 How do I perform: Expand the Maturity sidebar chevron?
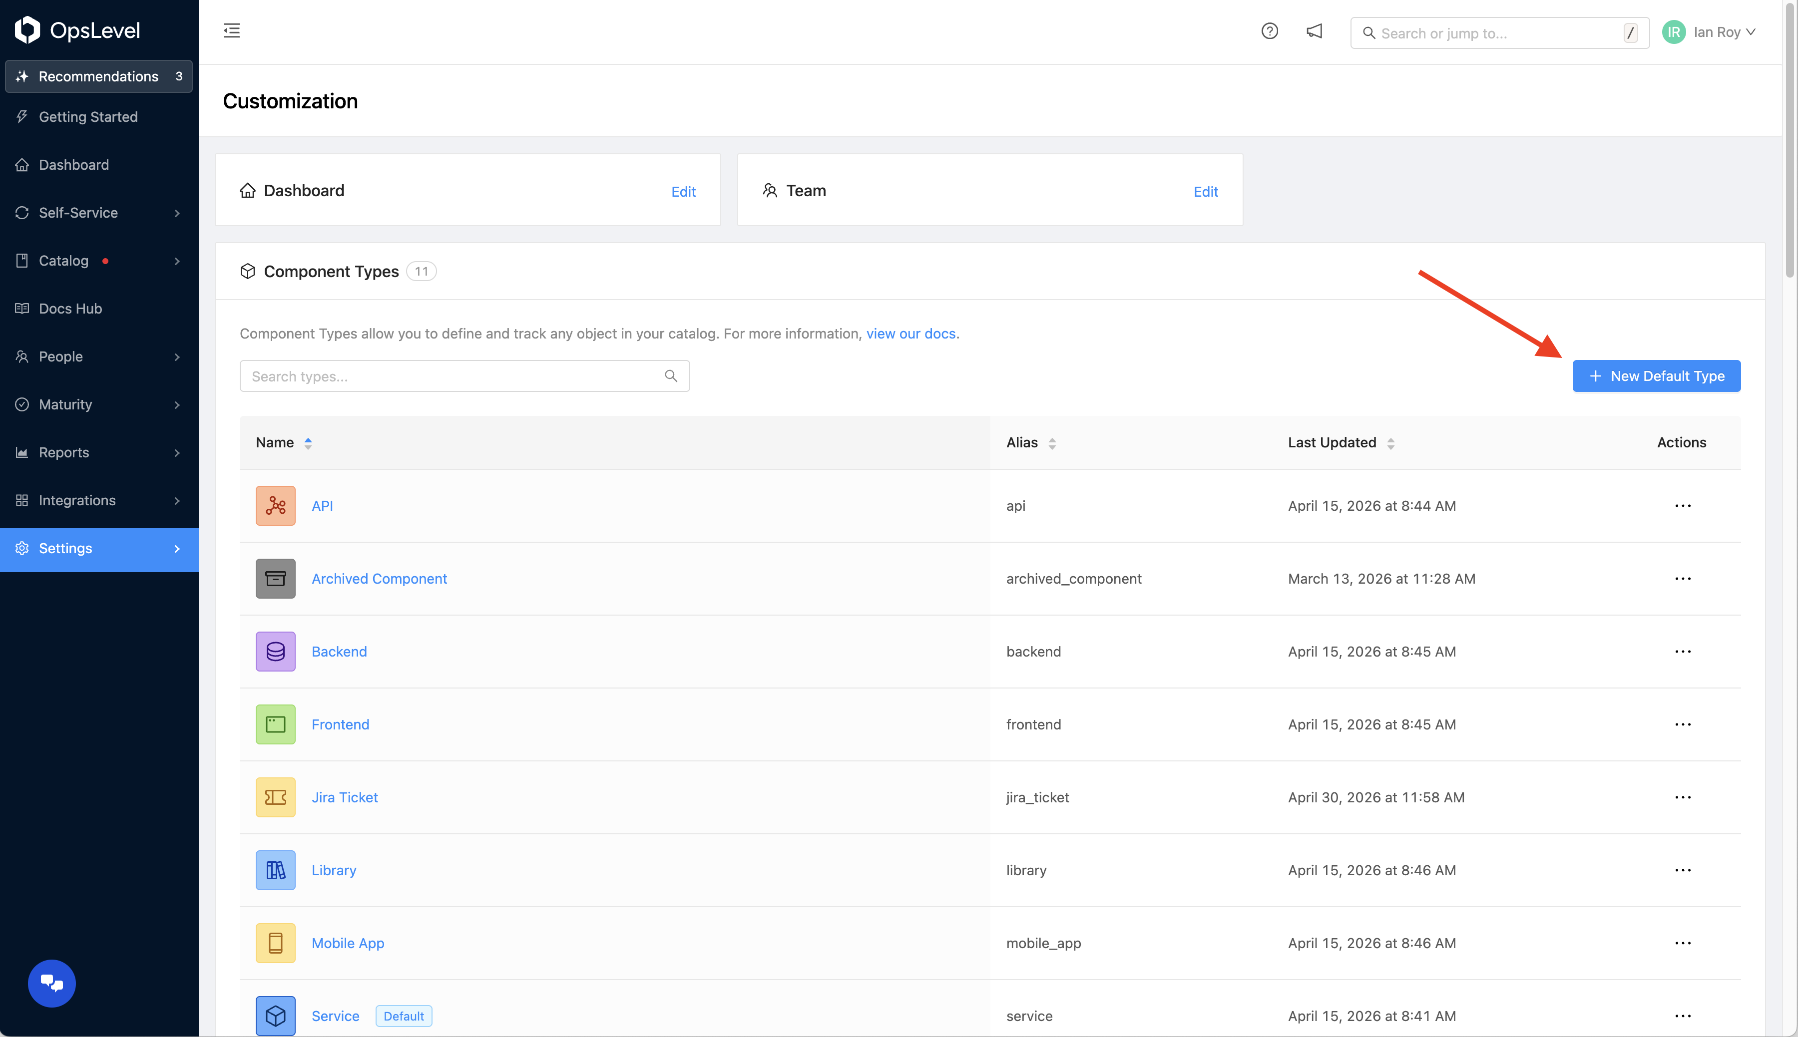(177, 404)
